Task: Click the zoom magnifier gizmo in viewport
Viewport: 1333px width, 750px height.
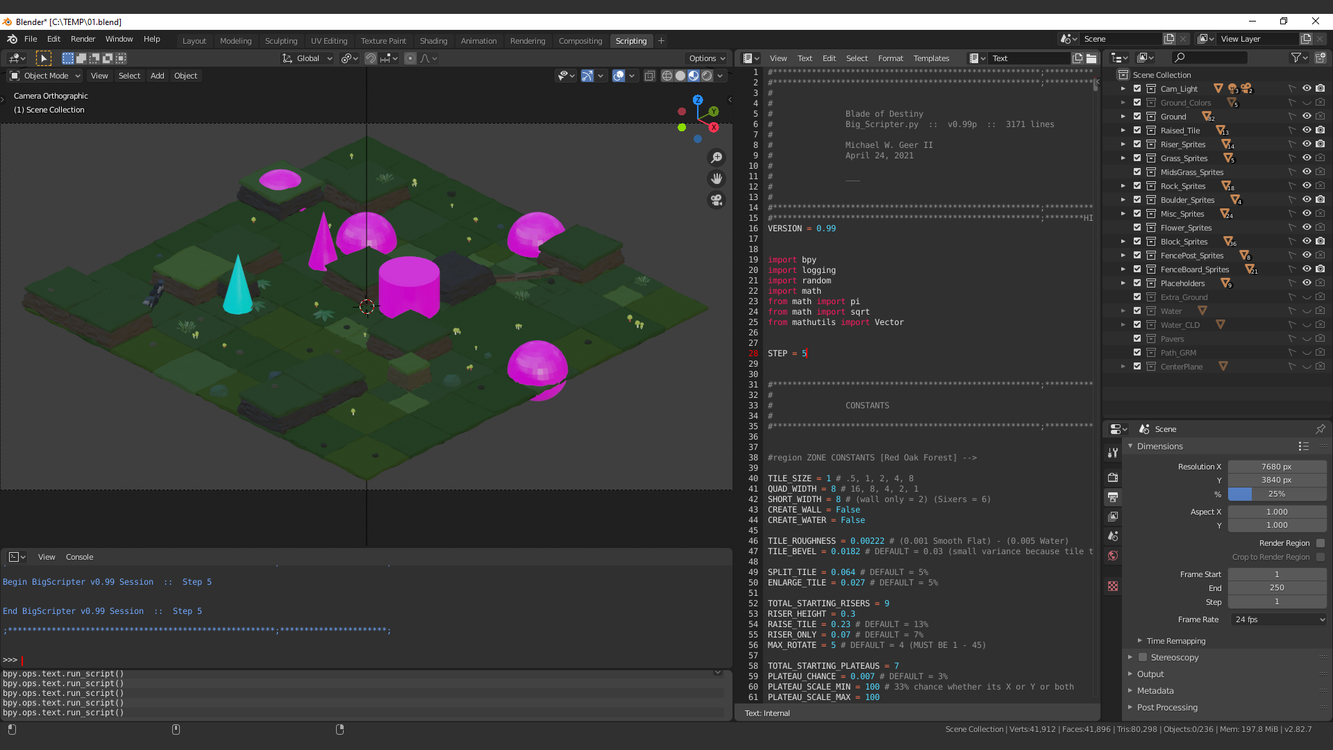Action: [716, 158]
